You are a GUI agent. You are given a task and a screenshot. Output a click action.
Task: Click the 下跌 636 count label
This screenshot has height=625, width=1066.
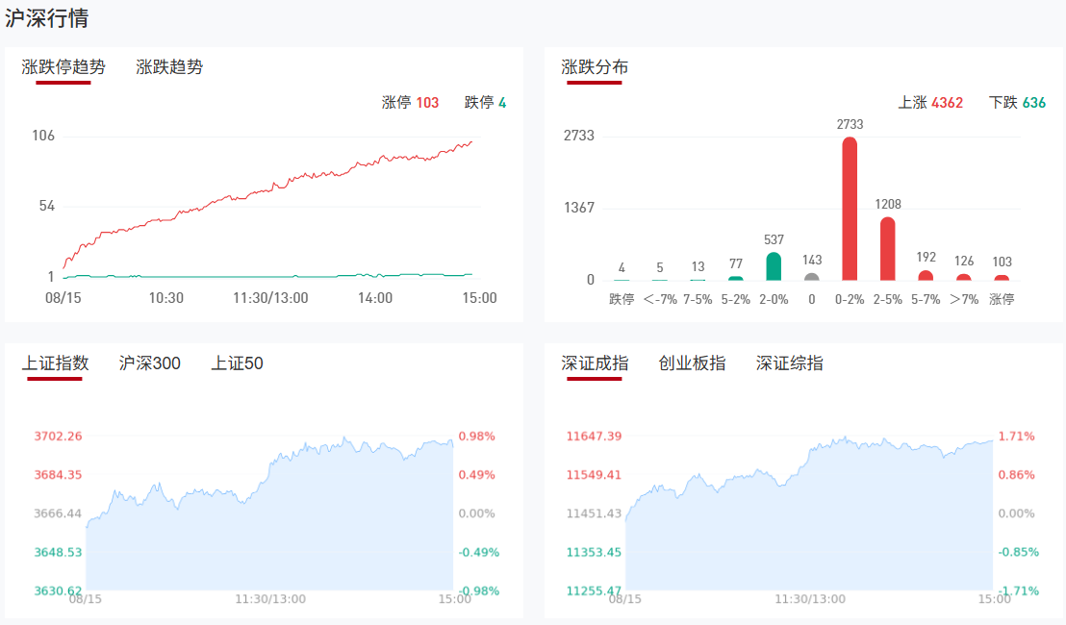pos(1017,103)
